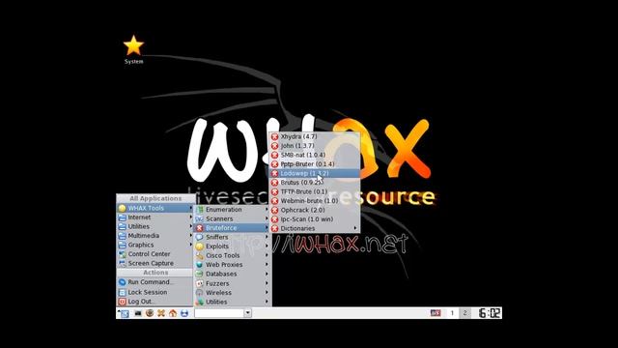Screen dimensions: 618x348
Task: Expand Web Proxies submenu
Action: (232, 264)
